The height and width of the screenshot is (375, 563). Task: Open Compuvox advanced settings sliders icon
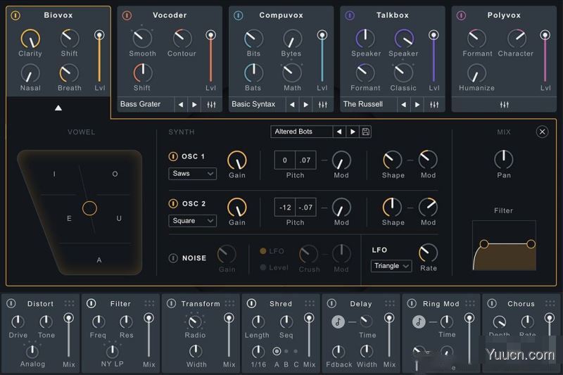click(323, 104)
